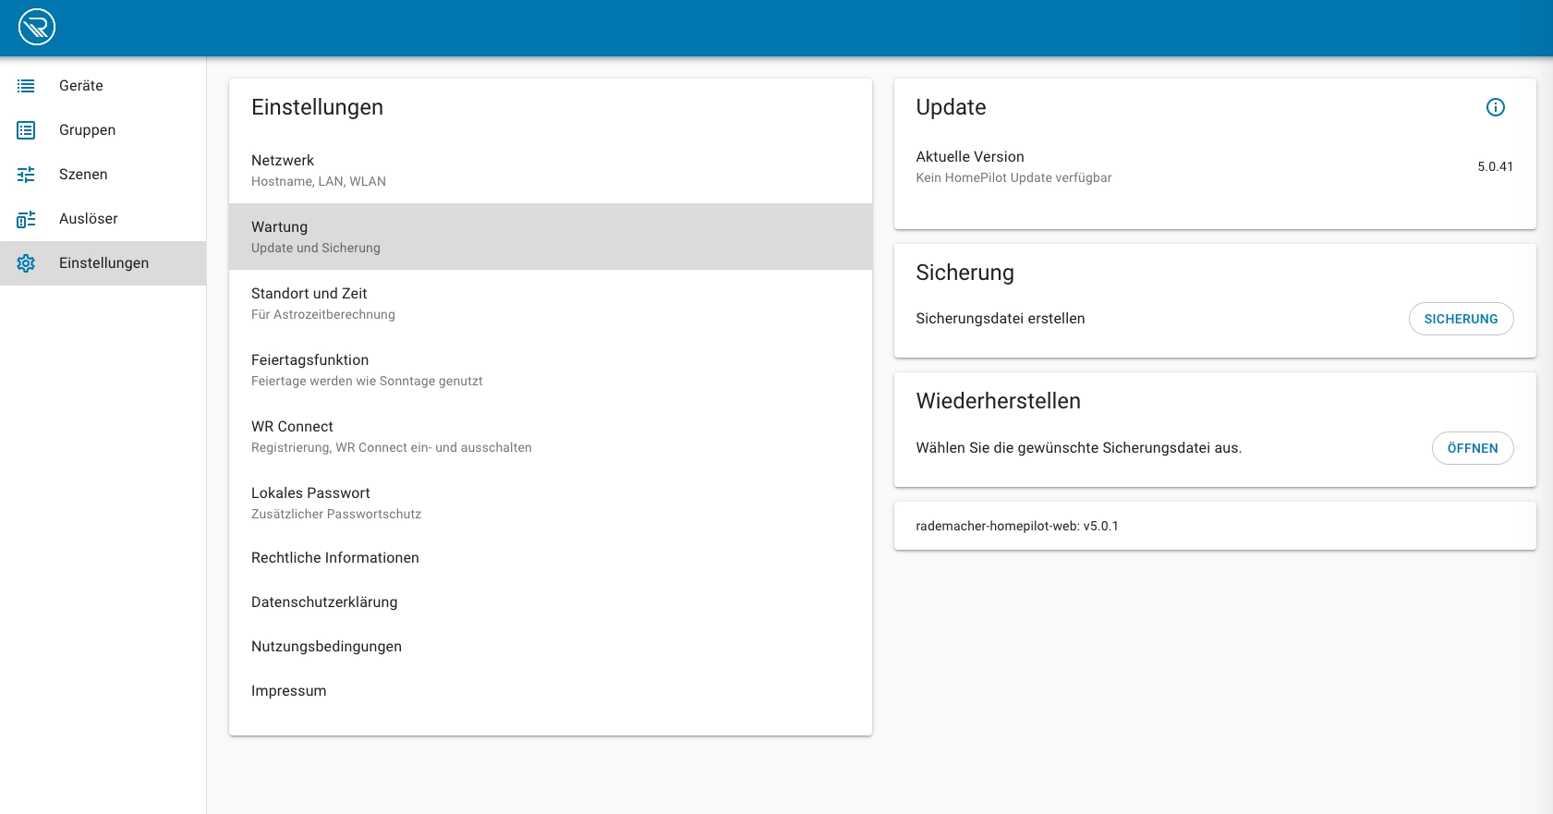Click the Geräte list icon

click(26, 86)
